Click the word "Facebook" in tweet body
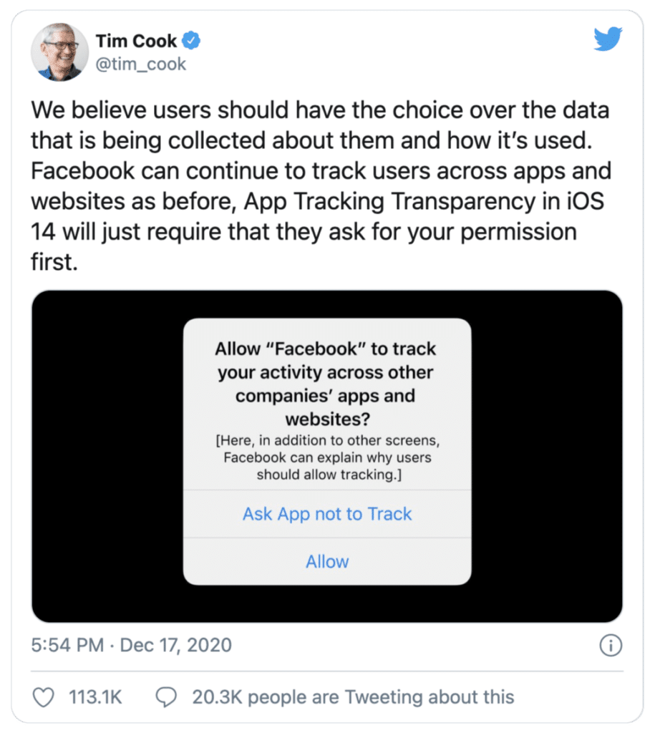This screenshot has height=733, width=655. pos(83,171)
